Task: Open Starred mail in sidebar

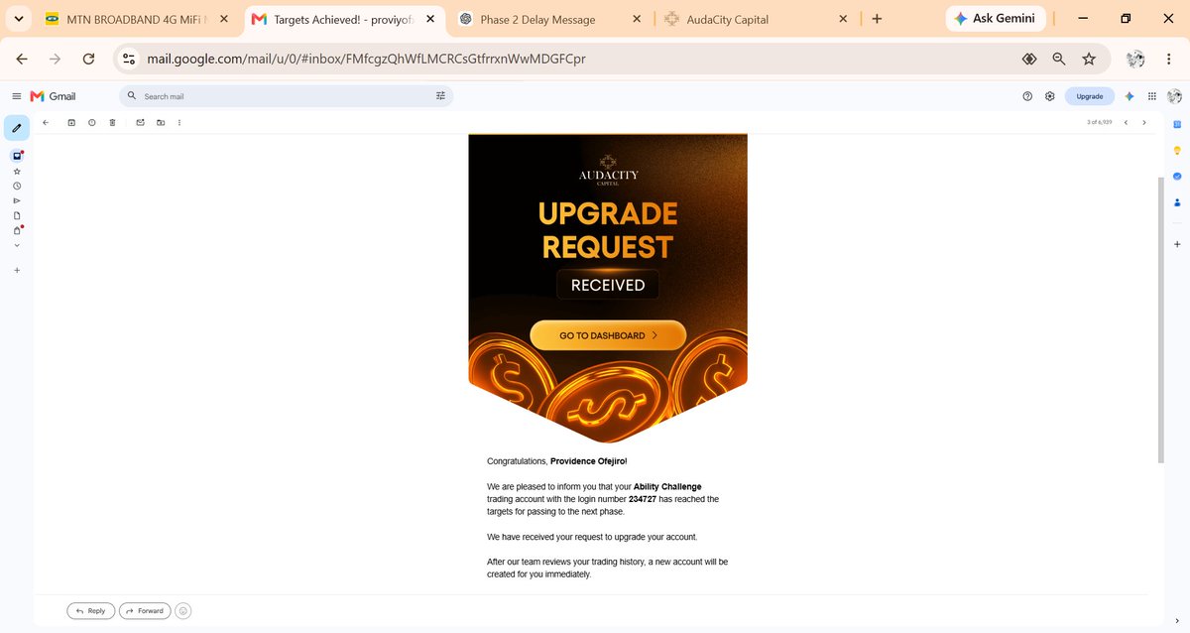Action: click(17, 172)
